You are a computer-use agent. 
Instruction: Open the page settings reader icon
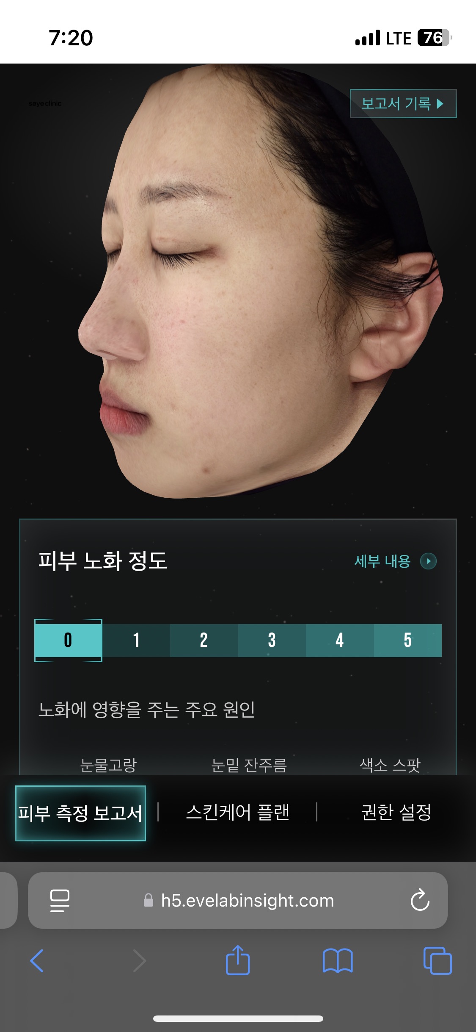[60, 900]
